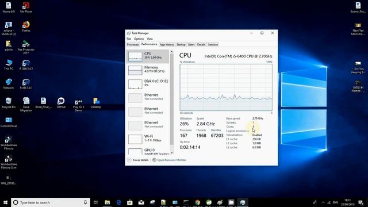Open the Mail app from taskbar
The width and height of the screenshot is (368, 207).
[141, 202]
